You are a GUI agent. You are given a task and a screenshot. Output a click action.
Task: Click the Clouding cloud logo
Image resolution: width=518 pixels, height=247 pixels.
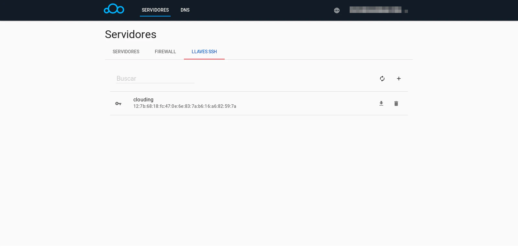114,9
